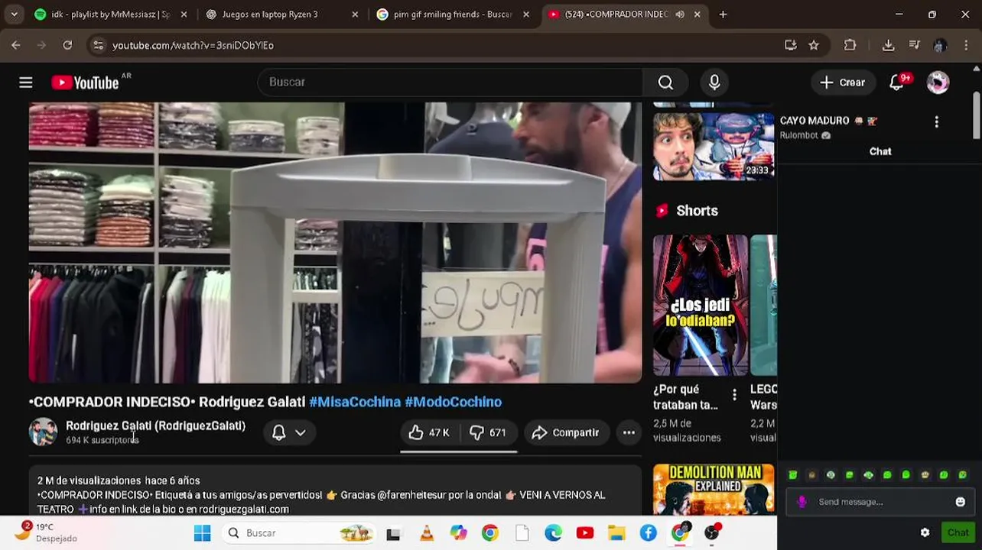Mute the tab using its speaker icon

tap(680, 15)
